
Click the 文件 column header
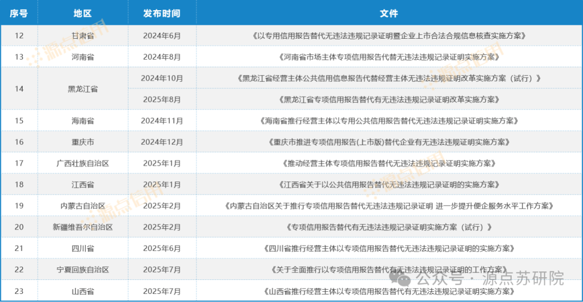click(x=389, y=13)
